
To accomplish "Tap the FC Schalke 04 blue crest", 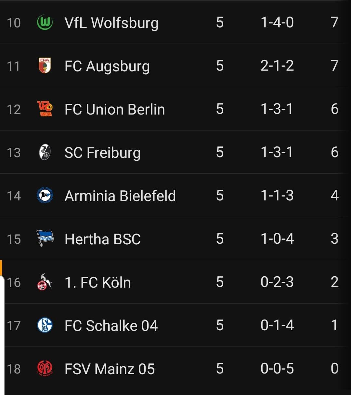I will coord(45,325).
